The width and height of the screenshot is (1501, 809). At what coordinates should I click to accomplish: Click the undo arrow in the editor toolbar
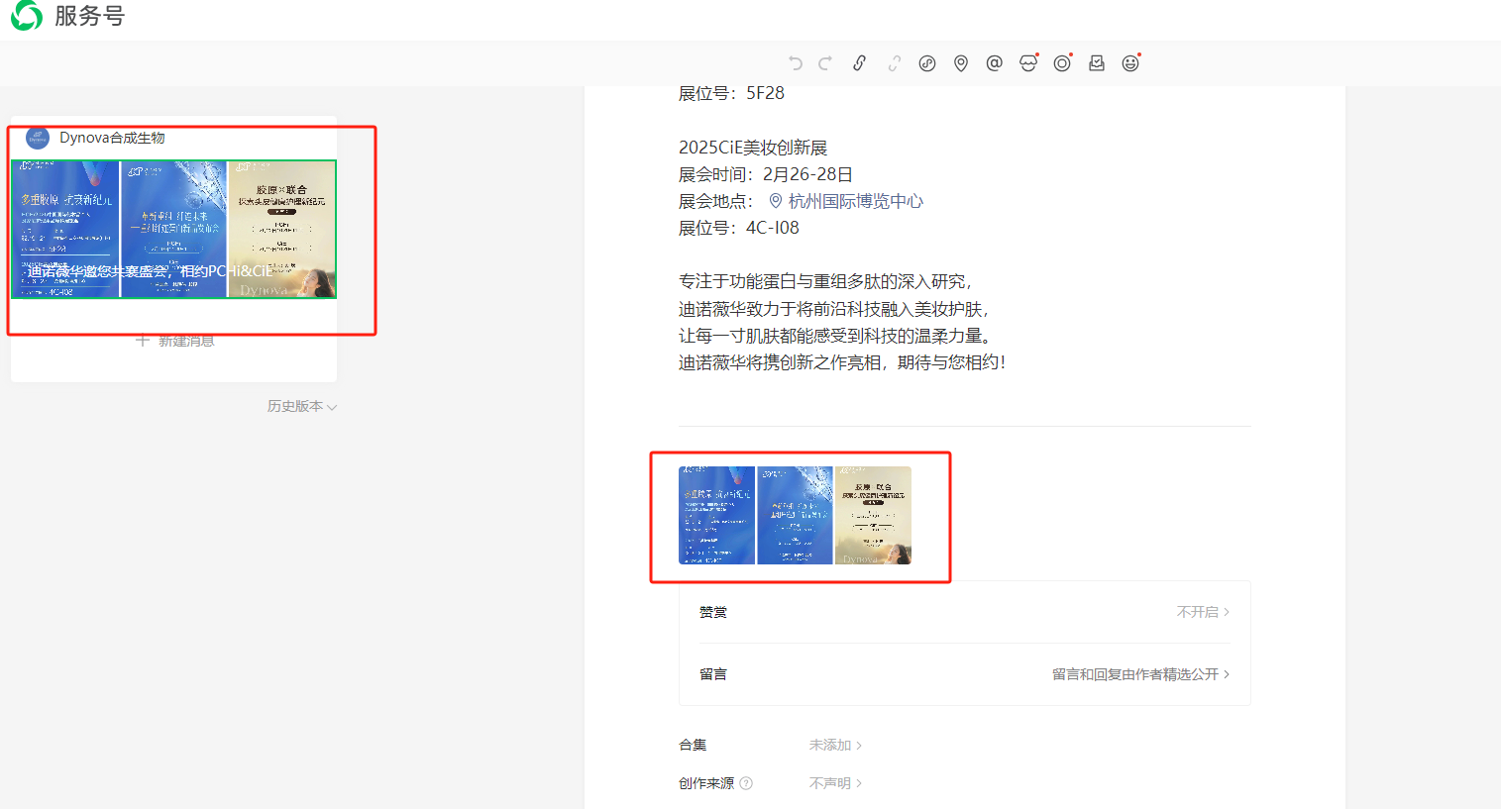click(x=795, y=63)
